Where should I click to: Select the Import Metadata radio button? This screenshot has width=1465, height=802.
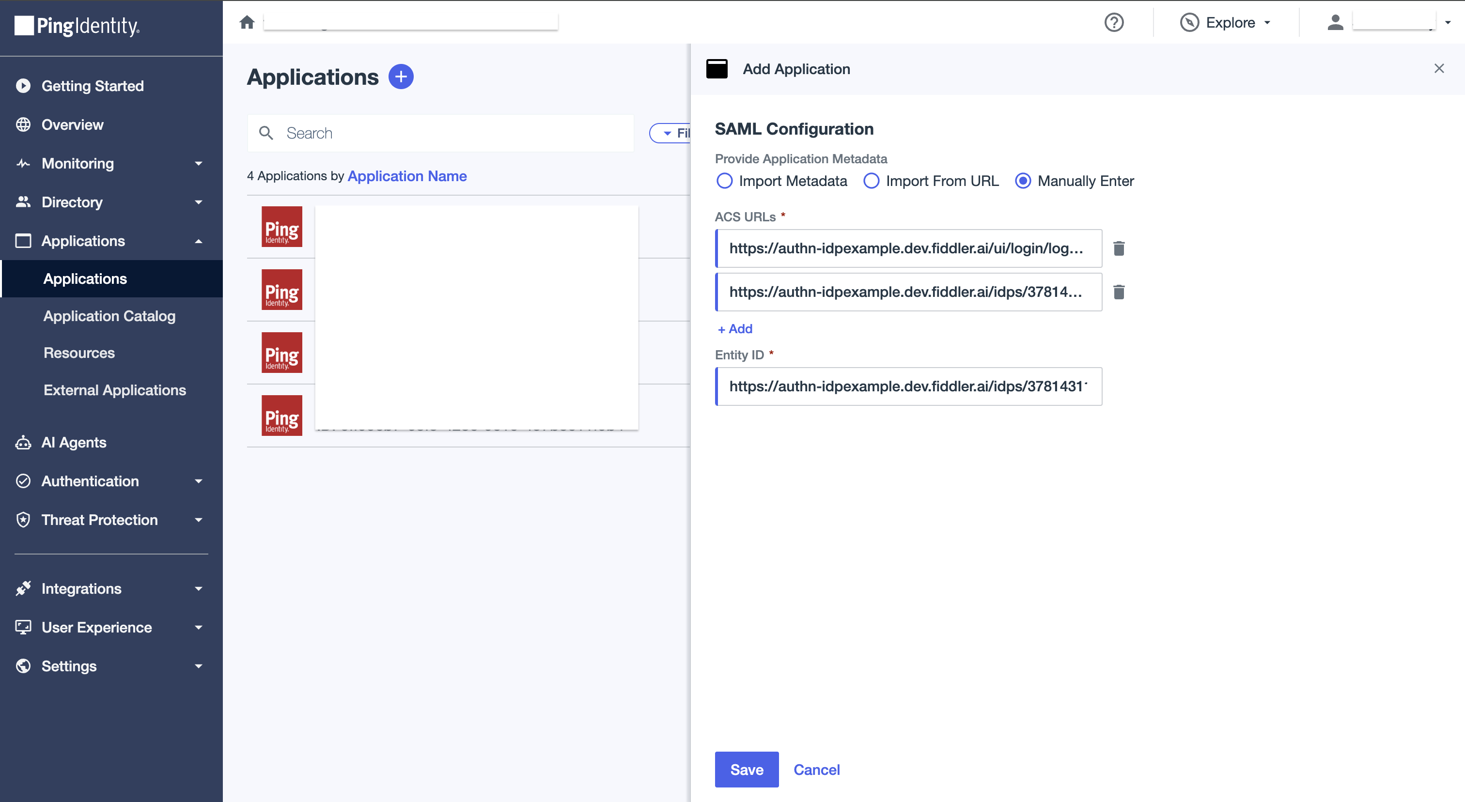724,181
